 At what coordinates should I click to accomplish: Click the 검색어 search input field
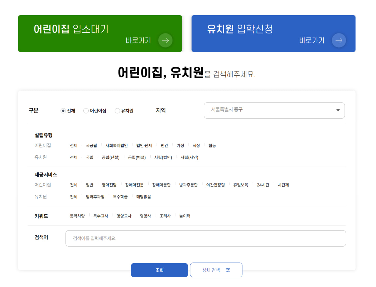click(x=206, y=238)
